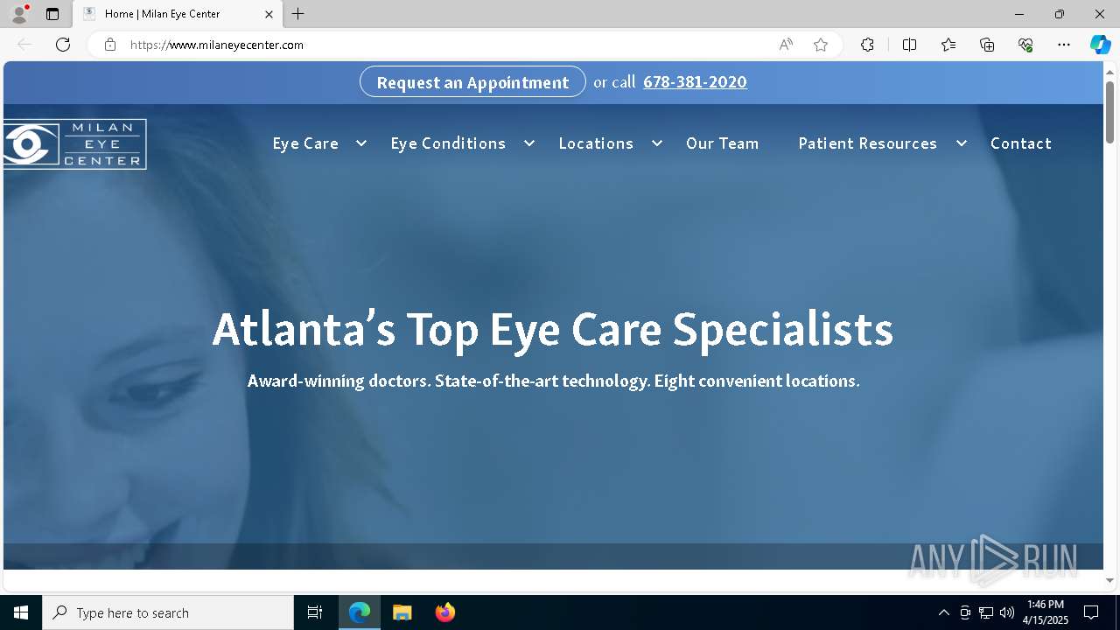
Task: Open the volume speaker tray icon
Action: pos(1007,612)
